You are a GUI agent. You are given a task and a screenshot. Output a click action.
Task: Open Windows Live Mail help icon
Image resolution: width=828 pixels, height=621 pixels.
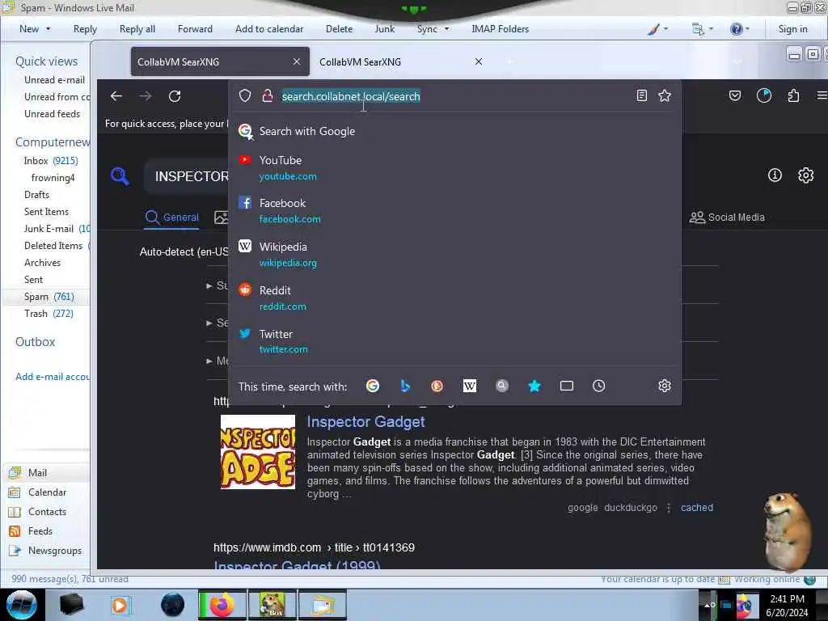tap(736, 29)
